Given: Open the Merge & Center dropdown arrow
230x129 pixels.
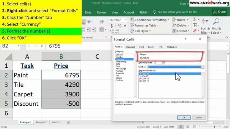Looking at the screenshot, I should 106,30.
